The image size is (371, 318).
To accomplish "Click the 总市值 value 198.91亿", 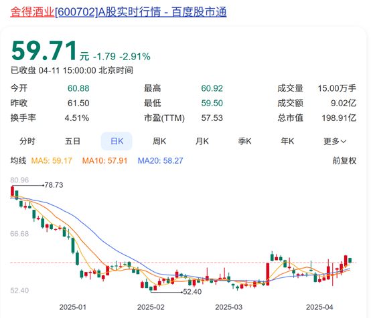I will 339,118.
